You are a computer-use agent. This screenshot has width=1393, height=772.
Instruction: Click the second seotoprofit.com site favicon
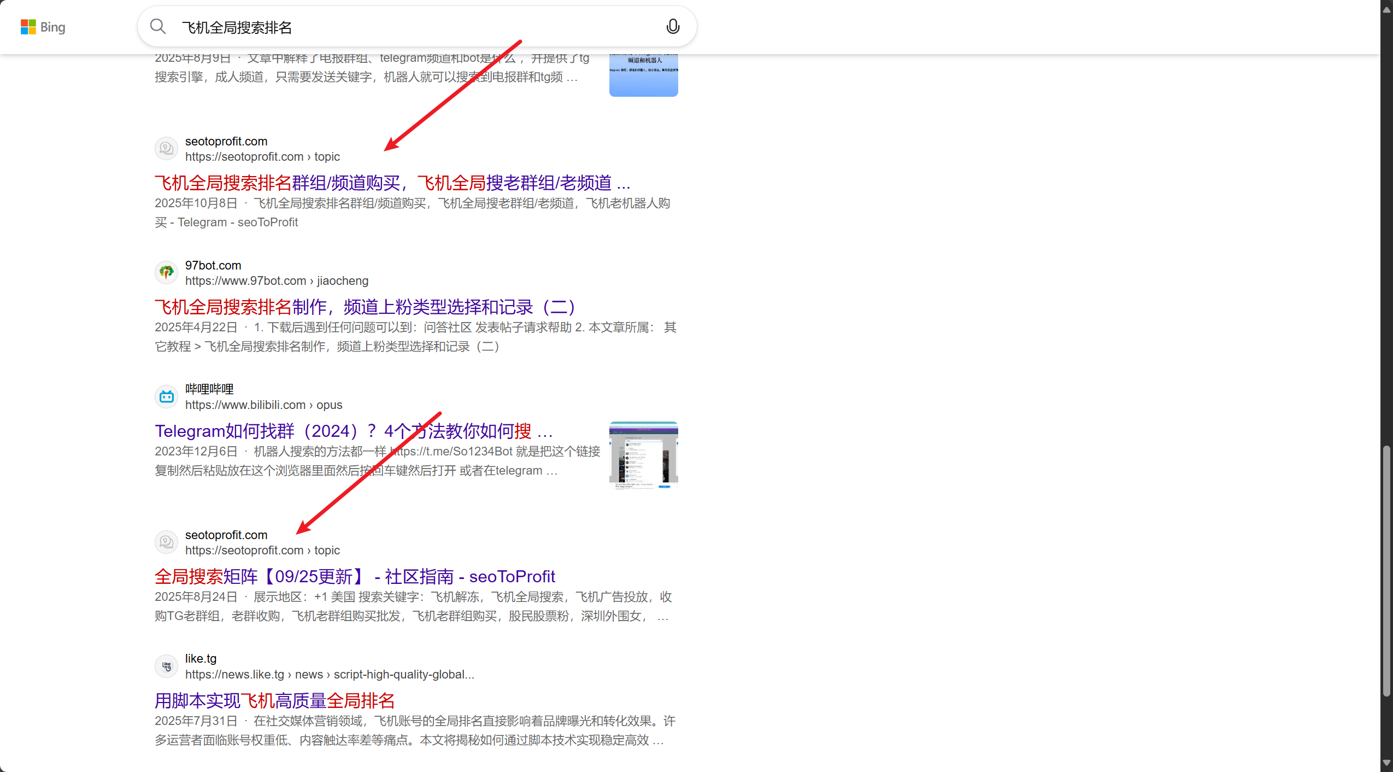tap(167, 542)
